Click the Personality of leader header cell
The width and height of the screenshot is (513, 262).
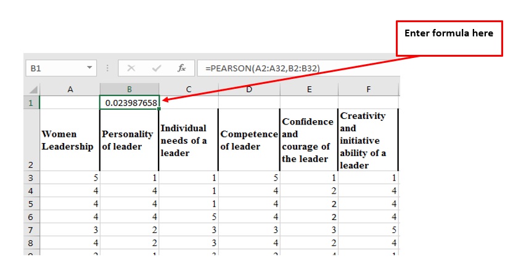[129, 140]
